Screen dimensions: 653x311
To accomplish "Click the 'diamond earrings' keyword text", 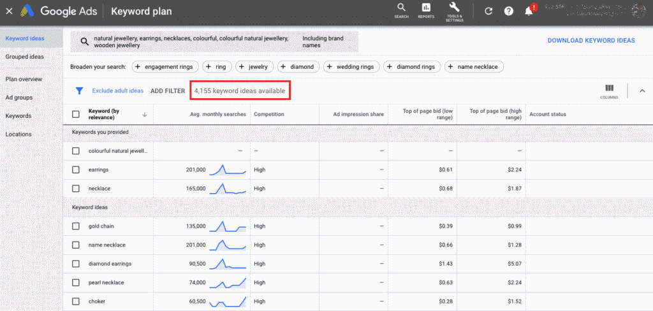I will pyautogui.click(x=108, y=264).
